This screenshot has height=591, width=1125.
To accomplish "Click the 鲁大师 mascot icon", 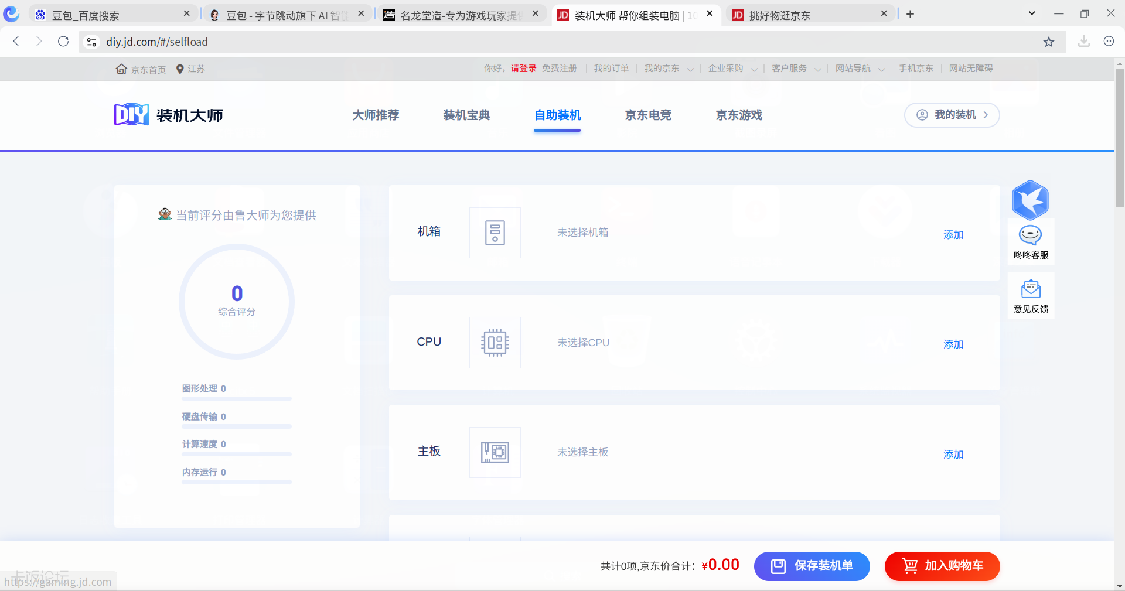I will [165, 214].
